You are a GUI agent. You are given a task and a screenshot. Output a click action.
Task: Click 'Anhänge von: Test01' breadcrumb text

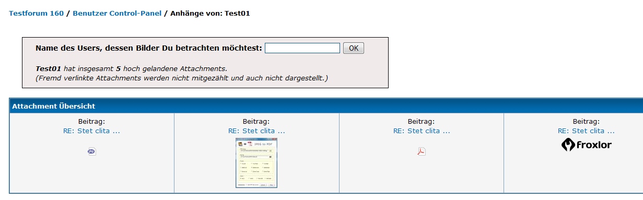[210, 13]
